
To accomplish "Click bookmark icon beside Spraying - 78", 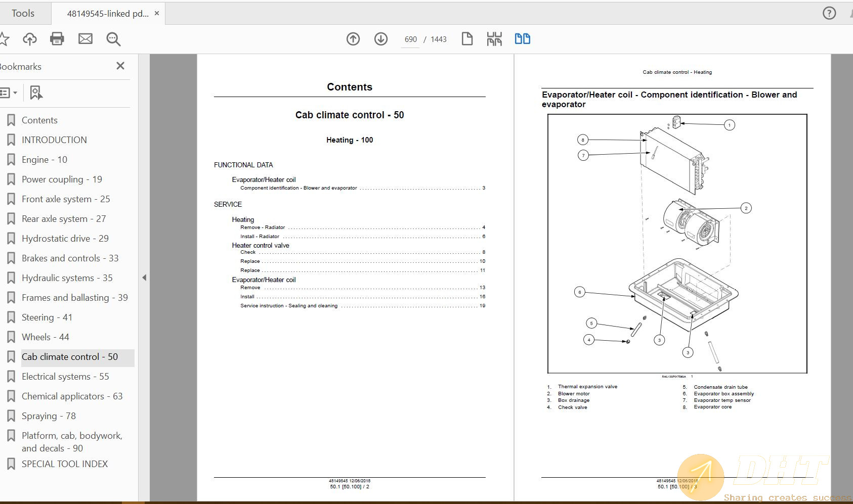I will pos(11,416).
